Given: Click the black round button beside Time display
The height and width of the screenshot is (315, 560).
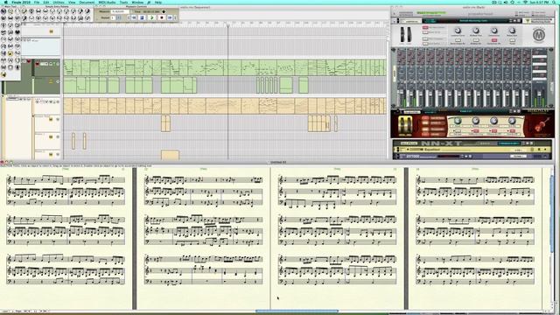Looking at the screenshot, I should 164,11.
